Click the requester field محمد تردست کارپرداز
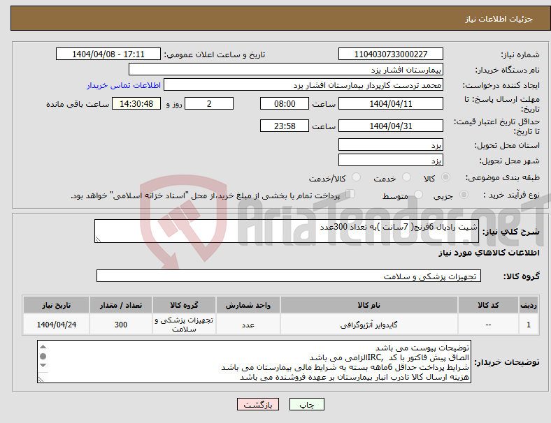 [303, 85]
